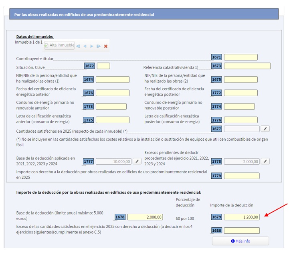Open pencil editor for box 1777

[137, 161]
